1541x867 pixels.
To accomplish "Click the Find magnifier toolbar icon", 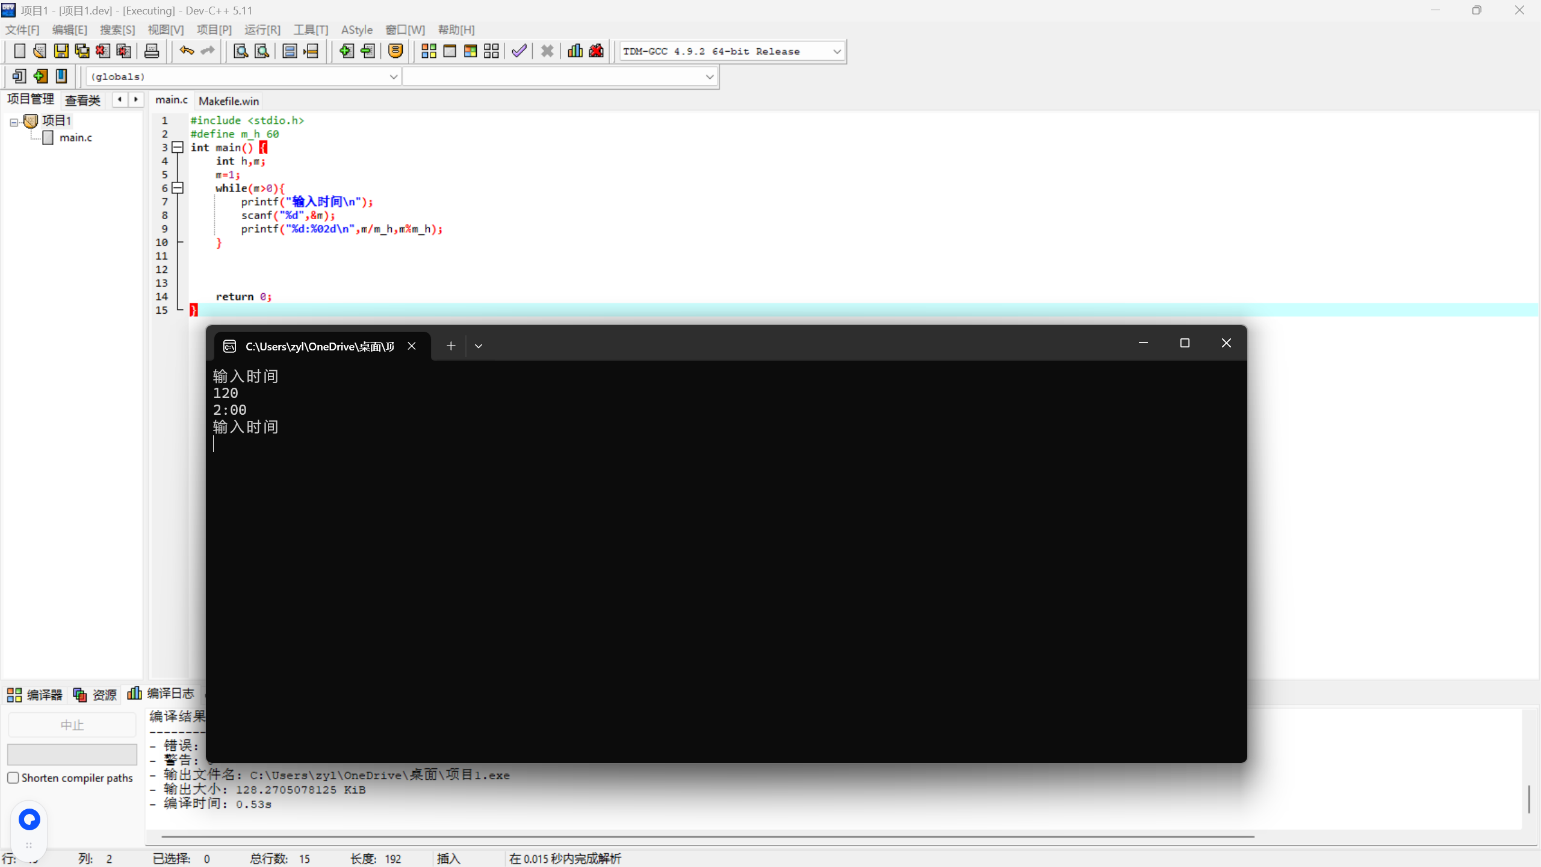I will [241, 51].
